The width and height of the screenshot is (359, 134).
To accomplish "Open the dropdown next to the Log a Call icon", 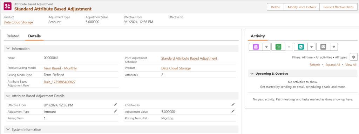I will point(311,47).
